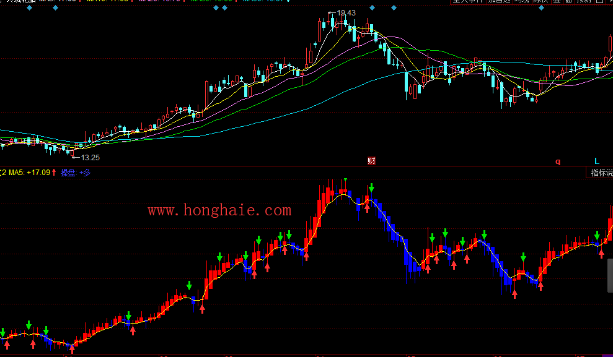Open the 指标说明 indicator description
This screenshot has width=613, height=357.
(x=601, y=173)
